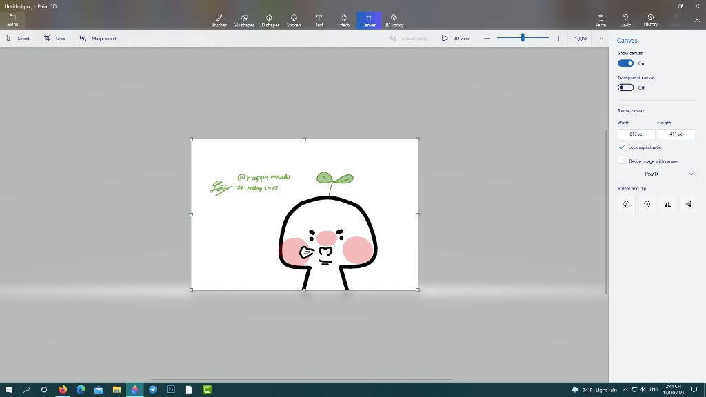706x397 pixels.
Task: Click the ENG language indicator
Action: click(654, 390)
